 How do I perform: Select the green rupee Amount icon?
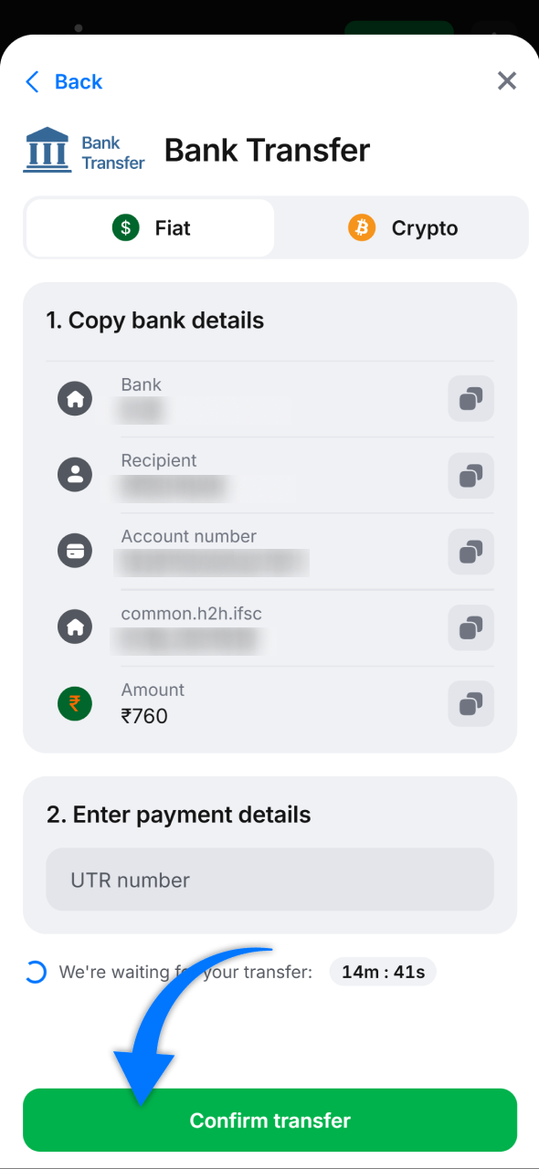pos(75,704)
